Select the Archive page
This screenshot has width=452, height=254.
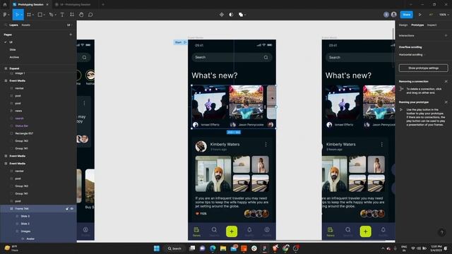(x=14, y=57)
